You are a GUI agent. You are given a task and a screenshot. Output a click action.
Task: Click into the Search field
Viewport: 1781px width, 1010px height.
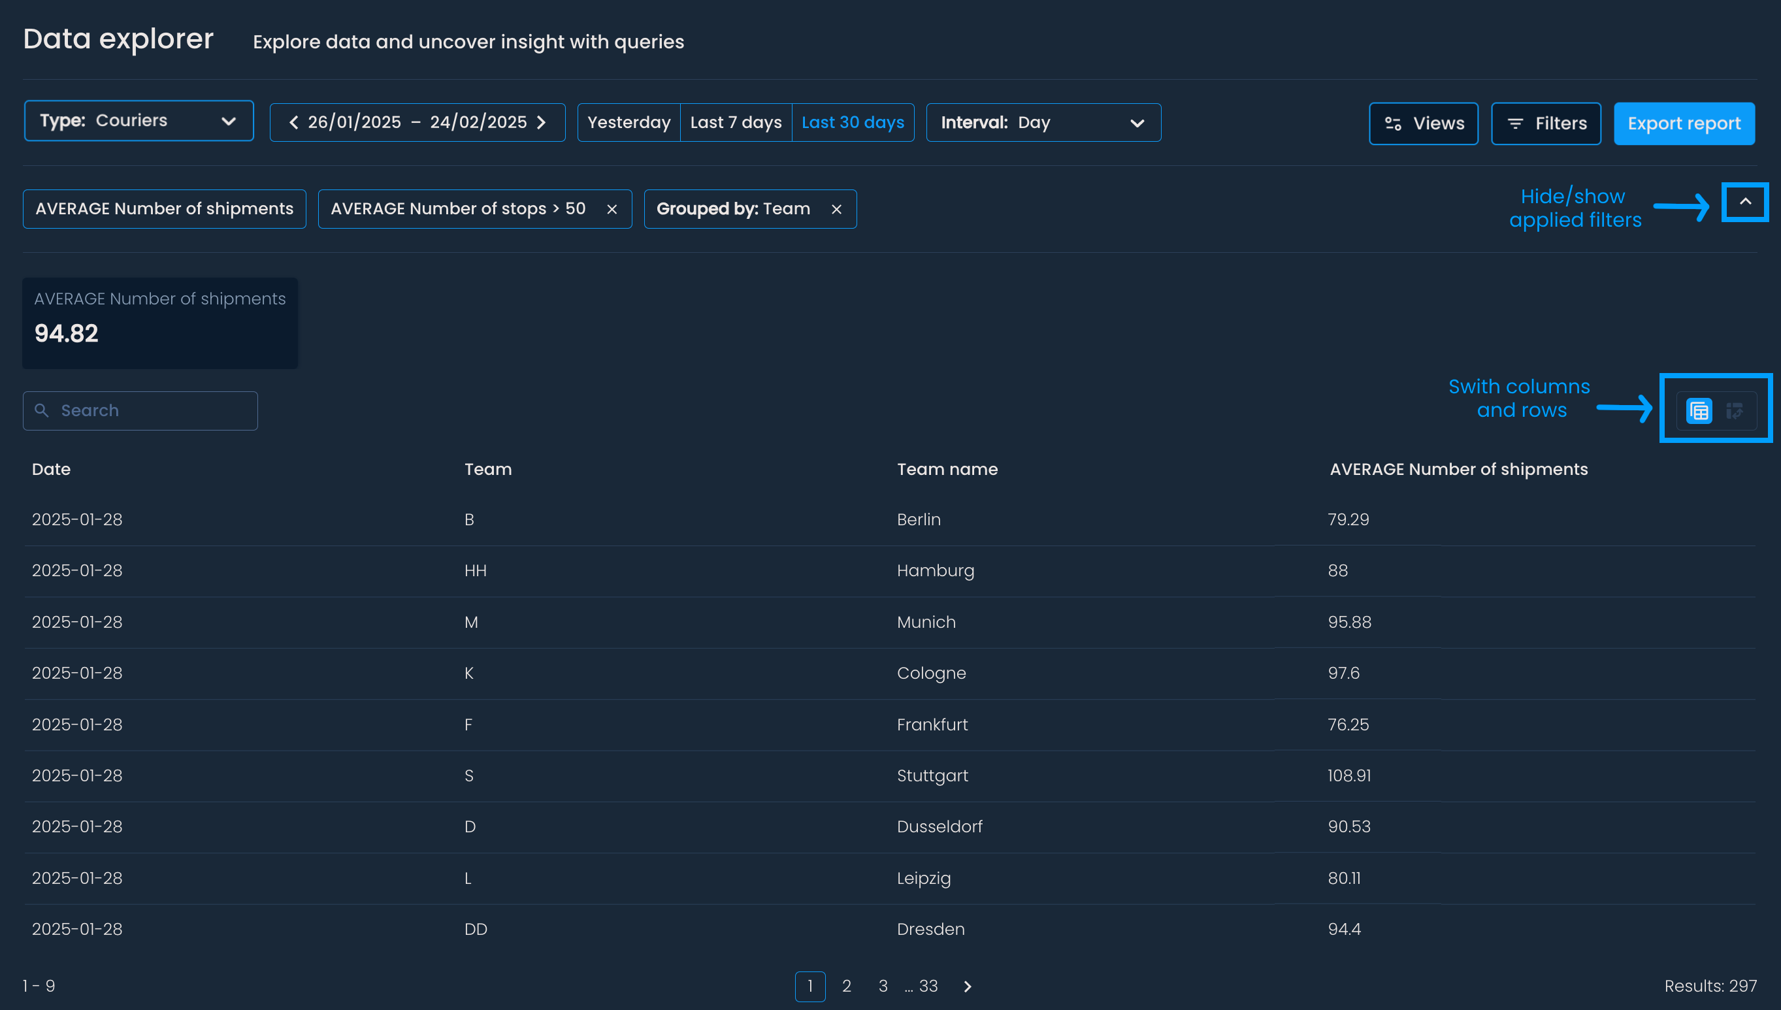153,411
